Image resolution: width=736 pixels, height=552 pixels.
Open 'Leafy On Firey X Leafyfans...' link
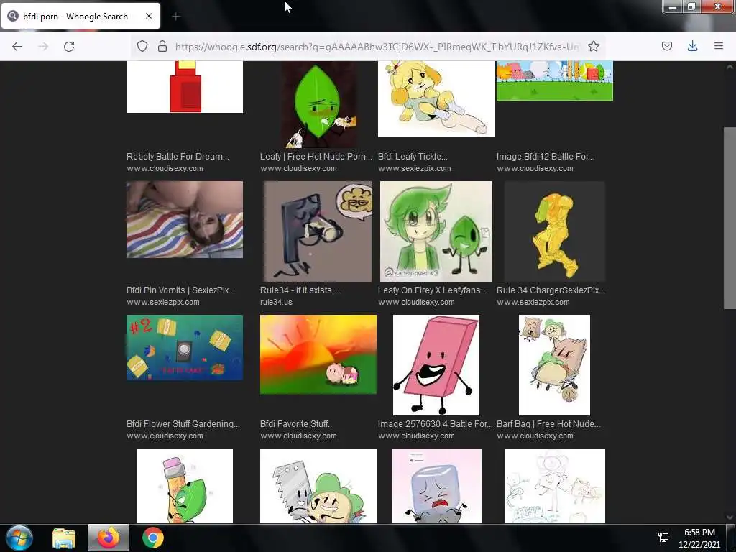click(x=433, y=290)
